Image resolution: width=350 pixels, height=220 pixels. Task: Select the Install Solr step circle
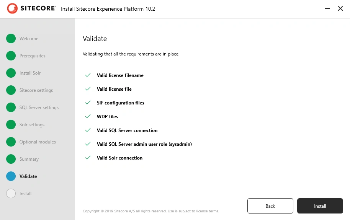(x=11, y=73)
